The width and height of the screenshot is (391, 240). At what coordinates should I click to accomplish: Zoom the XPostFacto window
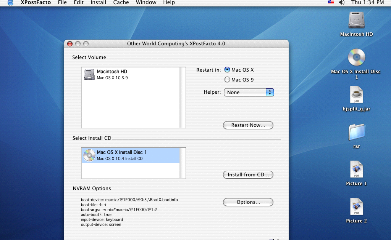(86, 44)
